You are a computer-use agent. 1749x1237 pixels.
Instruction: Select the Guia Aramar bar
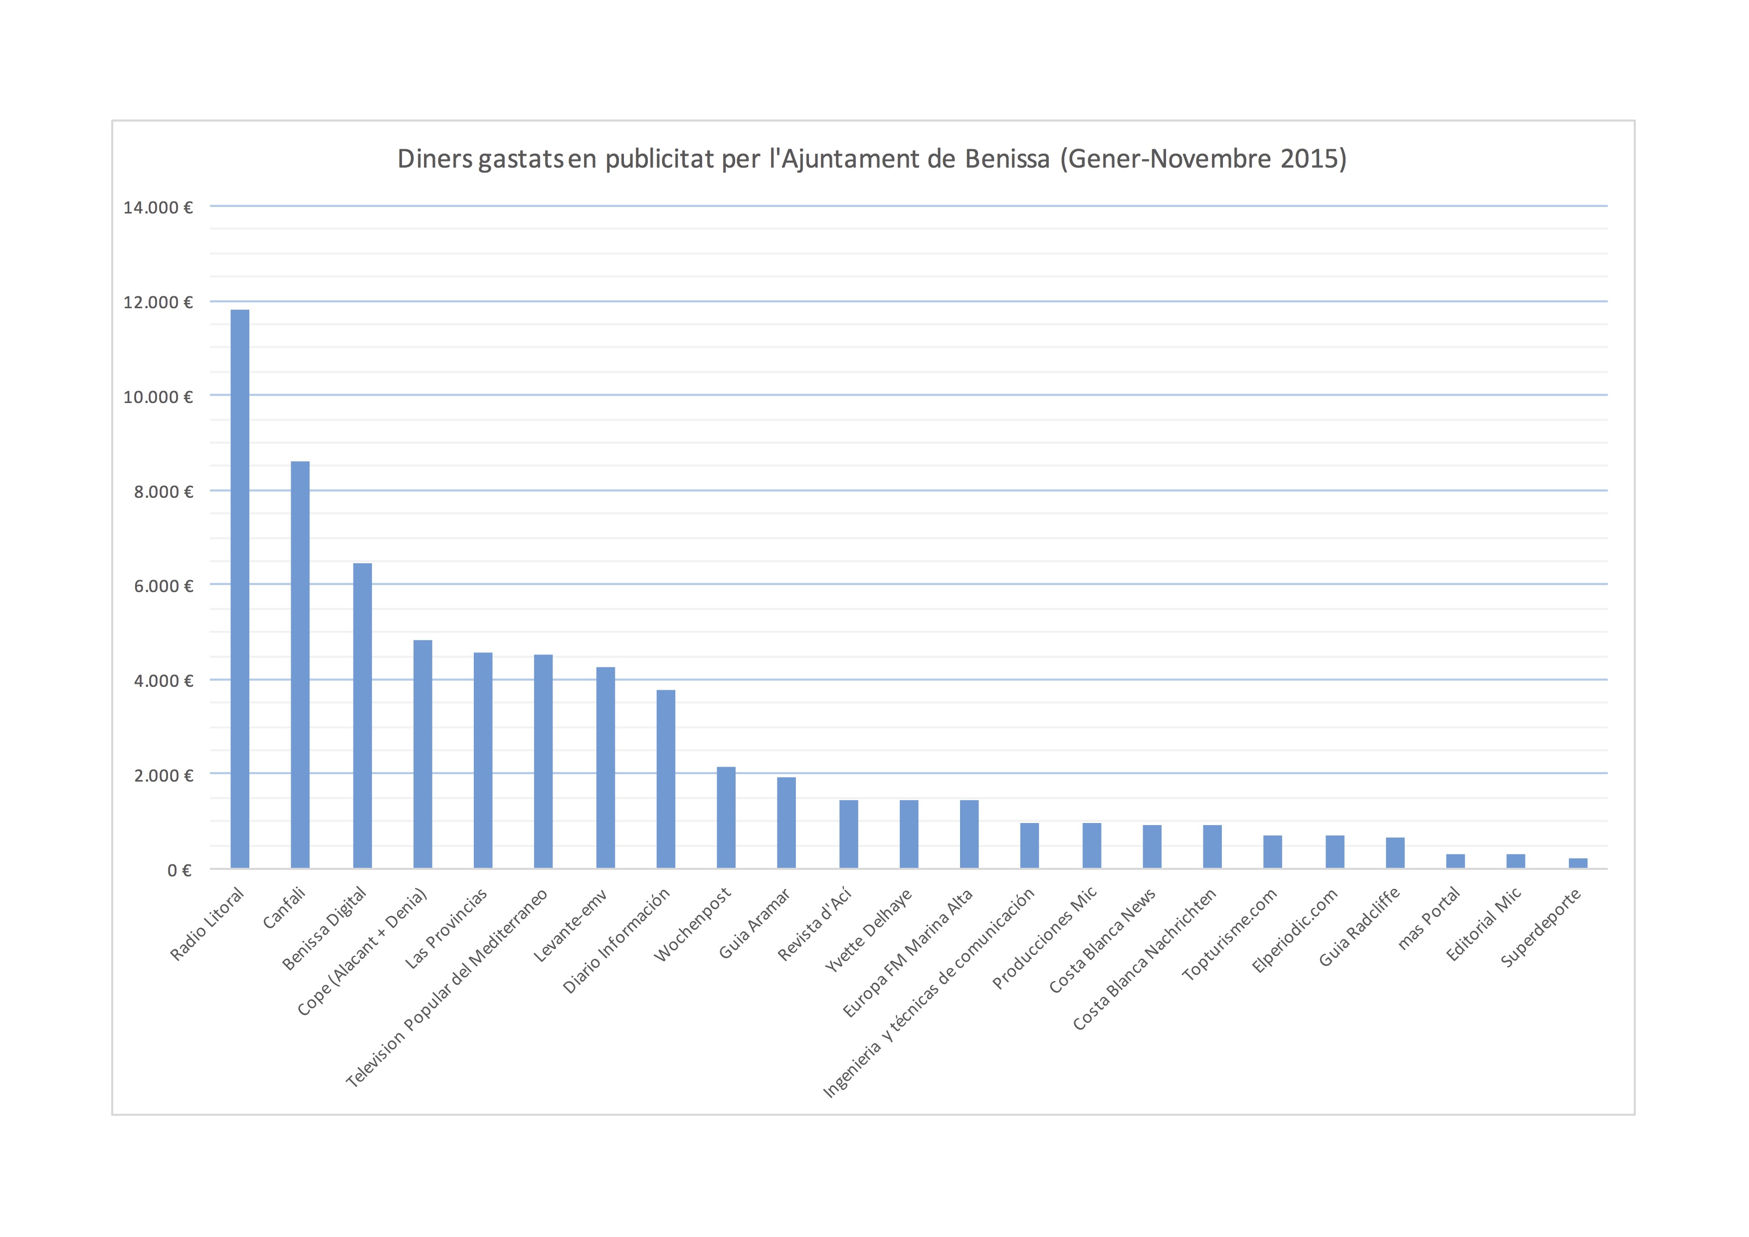(x=786, y=823)
